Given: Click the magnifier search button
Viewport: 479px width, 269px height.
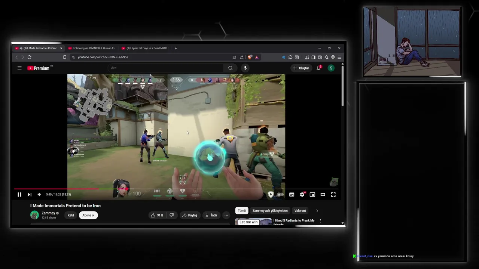Looking at the screenshot, I should tap(231, 68).
